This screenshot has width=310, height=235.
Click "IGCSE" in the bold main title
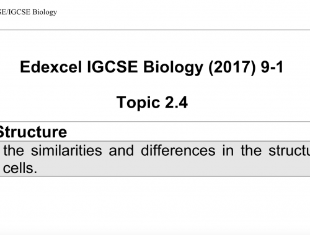click(112, 67)
